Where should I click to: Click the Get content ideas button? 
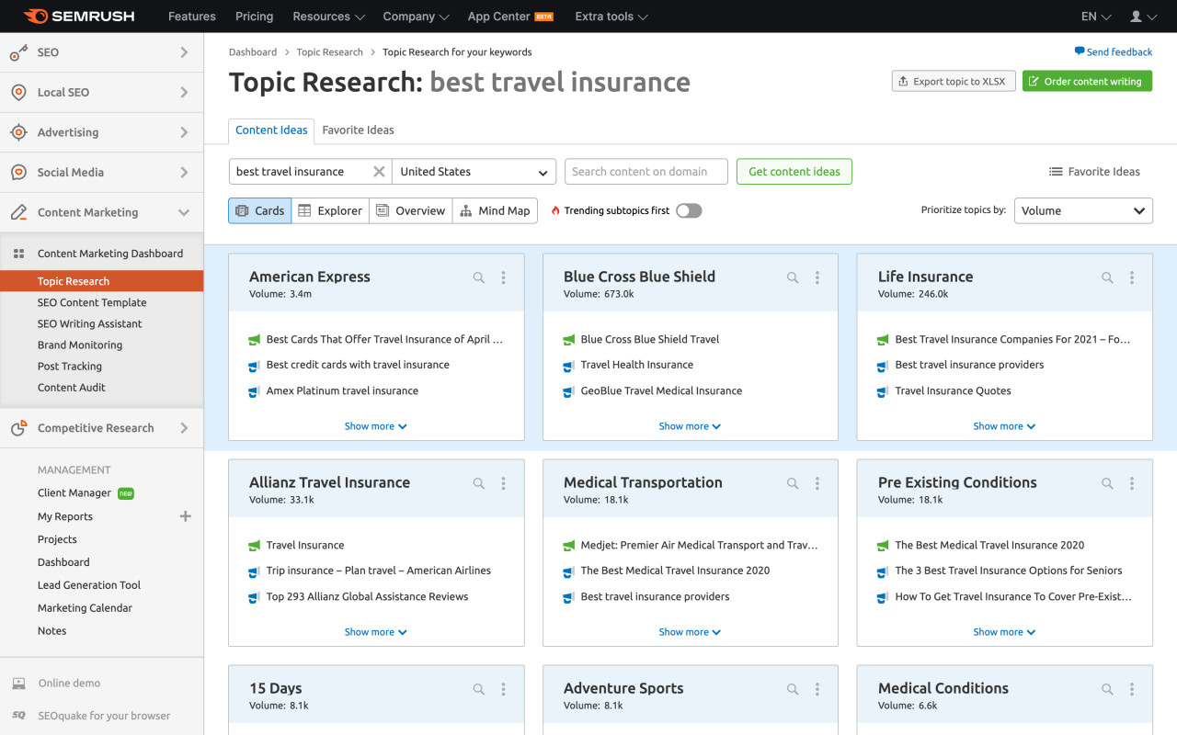click(x=794, y=172)
